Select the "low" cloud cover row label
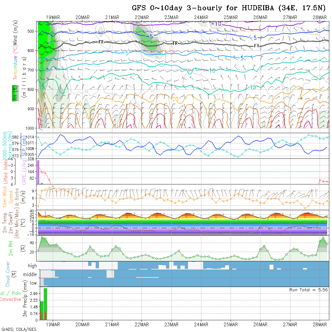This screenshot has width=332, height=332. pyautogui.click(x=33, y=283)
